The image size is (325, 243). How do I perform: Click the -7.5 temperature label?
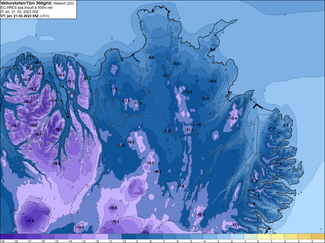[285, 125]
